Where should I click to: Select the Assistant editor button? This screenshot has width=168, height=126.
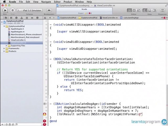134,10
